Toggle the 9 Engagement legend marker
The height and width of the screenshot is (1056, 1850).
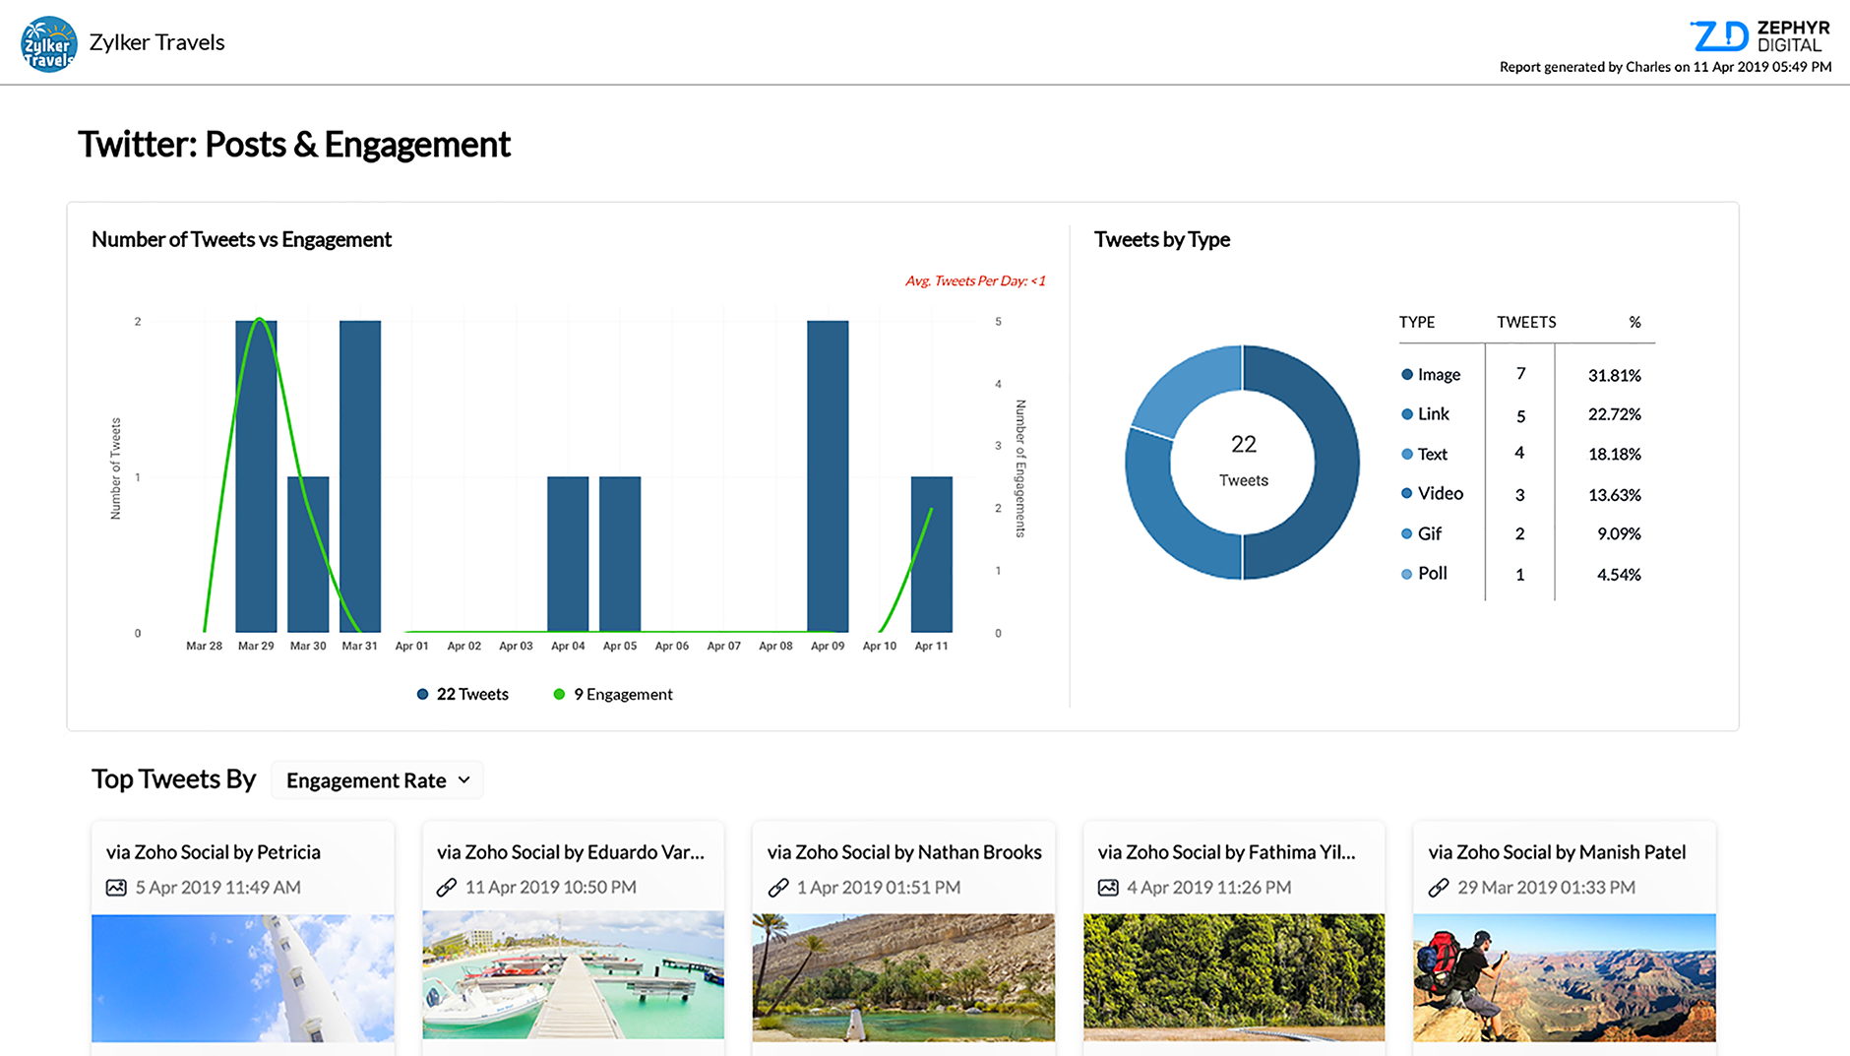[x=559, y=695]
